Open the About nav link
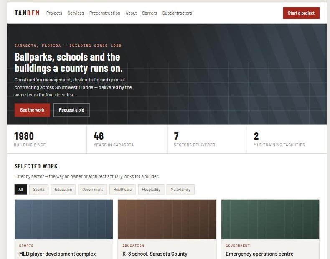The height and width of the screenshot is (259, 330). 131,13
